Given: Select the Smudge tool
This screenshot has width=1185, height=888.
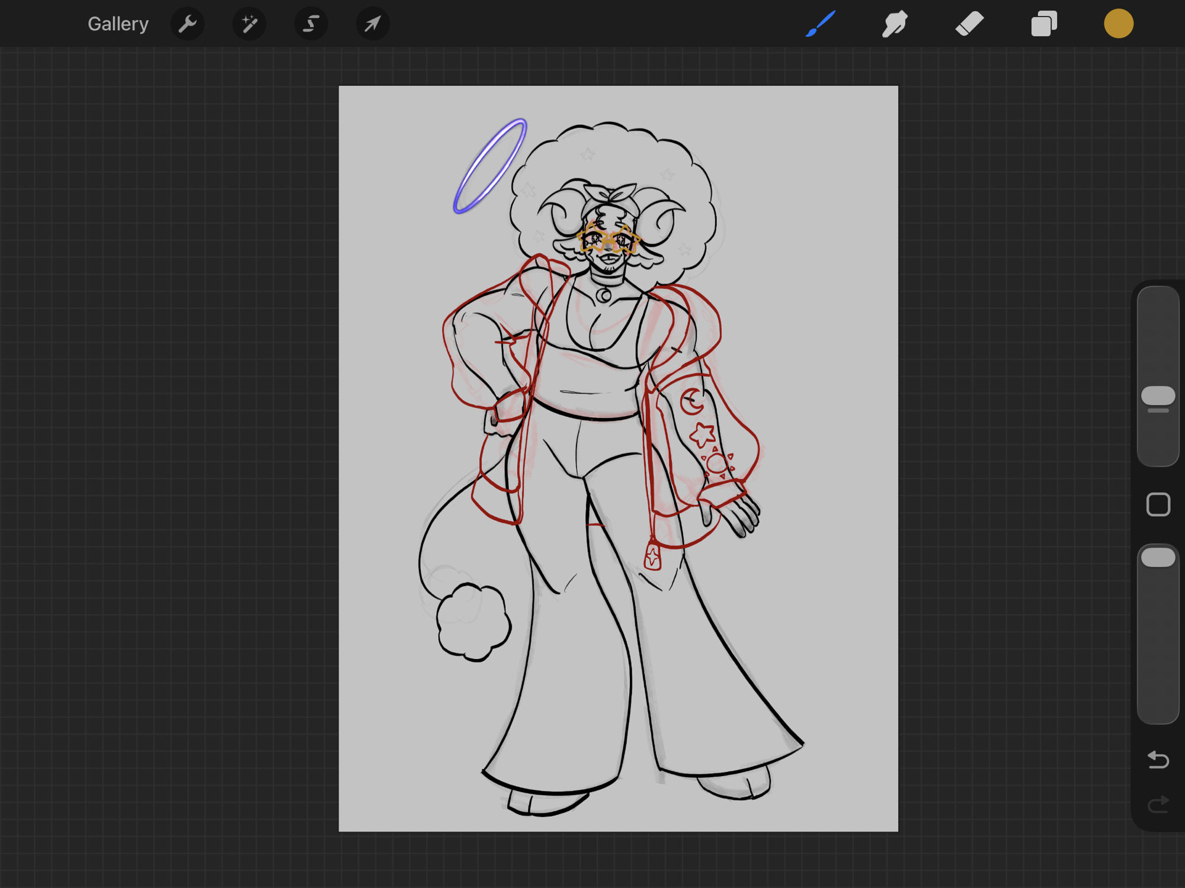Looking at the screenshot, I should 895,24.
